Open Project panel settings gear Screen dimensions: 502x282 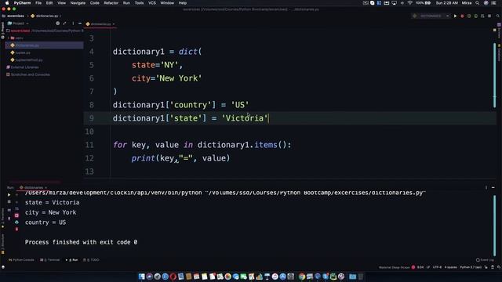[57, 23]
